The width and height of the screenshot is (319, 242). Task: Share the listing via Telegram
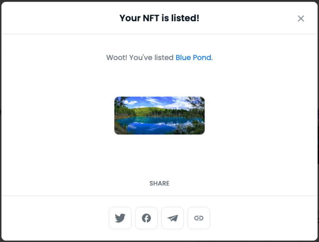click(173, 218)
